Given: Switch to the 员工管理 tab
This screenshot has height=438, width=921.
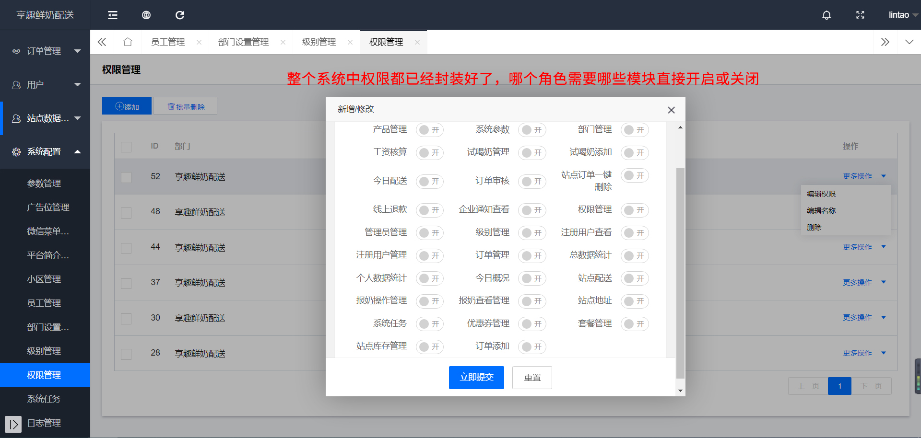Looking at the screenshot, I should [168, 42].
